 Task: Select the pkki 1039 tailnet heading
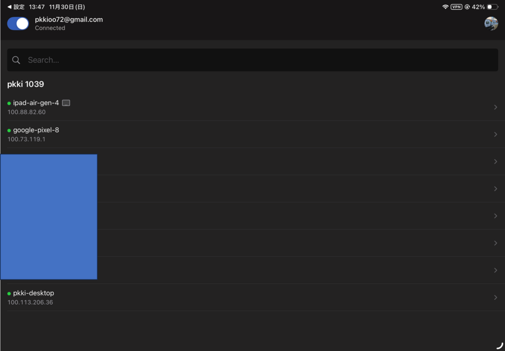click(26, 84)
